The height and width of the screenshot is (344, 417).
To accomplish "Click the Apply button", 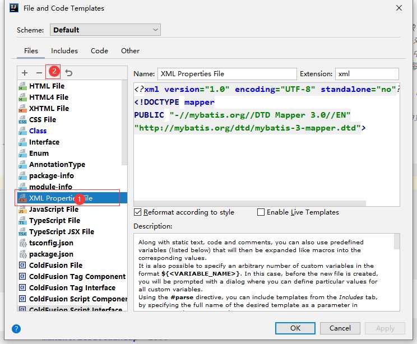I will click(x=385, y=328).
